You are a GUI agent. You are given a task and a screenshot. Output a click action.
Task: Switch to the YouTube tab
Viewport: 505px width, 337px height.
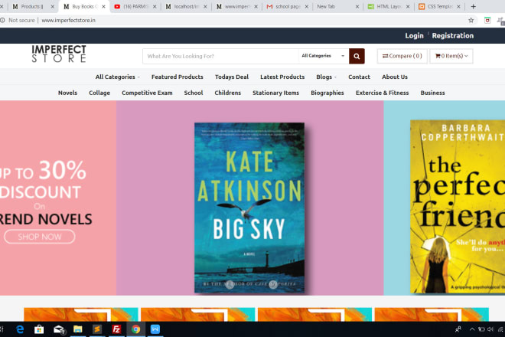coord(135,6)
